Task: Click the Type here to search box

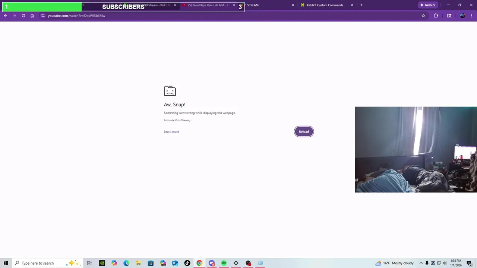Action: point(47,263)
